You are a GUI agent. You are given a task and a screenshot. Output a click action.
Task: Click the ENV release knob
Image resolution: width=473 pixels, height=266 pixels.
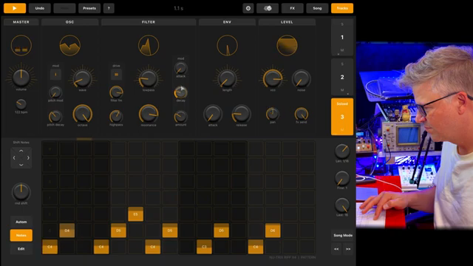pos(242,114)
